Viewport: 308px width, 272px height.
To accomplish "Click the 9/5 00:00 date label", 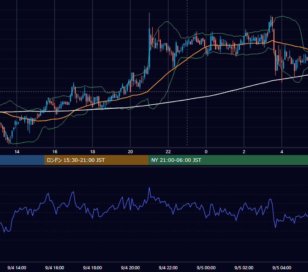I will pyautogui.click(x=206, y=268).
